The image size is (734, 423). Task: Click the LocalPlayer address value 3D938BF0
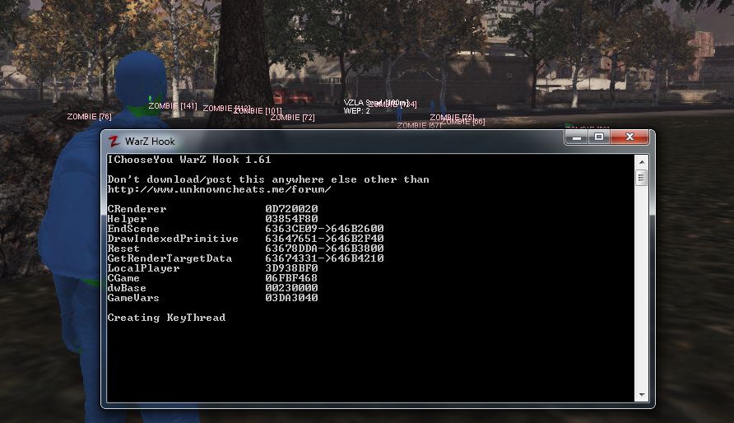tap(291, 268)
